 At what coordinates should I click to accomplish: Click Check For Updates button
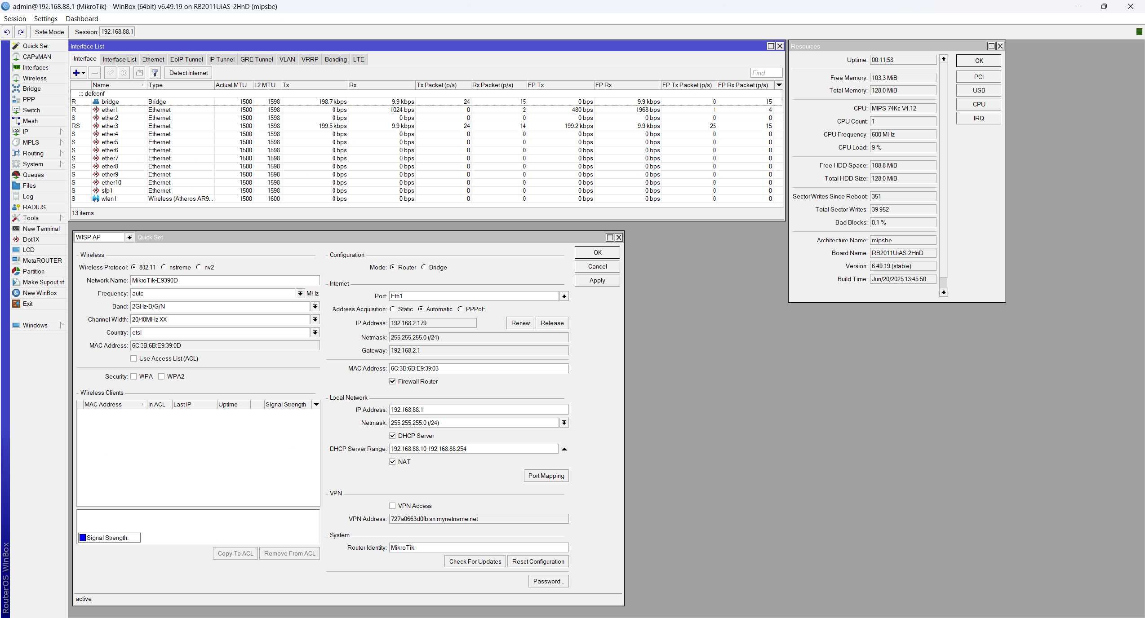[x=475, y=561]
